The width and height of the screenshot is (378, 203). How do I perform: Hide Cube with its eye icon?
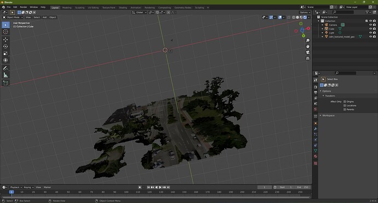coord(370,28)
